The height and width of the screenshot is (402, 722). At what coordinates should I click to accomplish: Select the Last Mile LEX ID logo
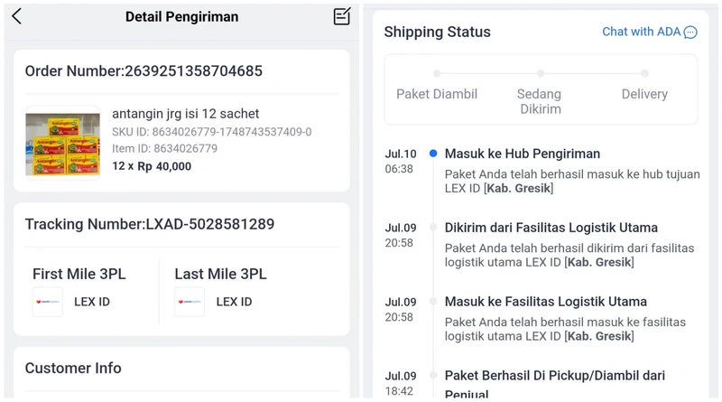click(190, 302)
